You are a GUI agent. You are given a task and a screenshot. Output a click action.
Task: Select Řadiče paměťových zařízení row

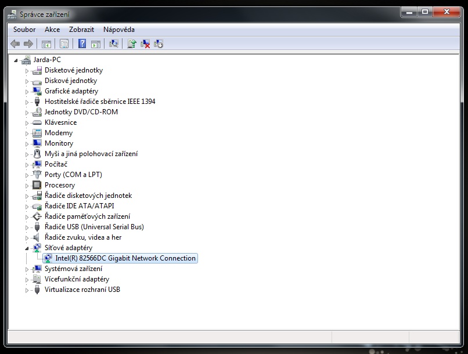click(88, 216)
